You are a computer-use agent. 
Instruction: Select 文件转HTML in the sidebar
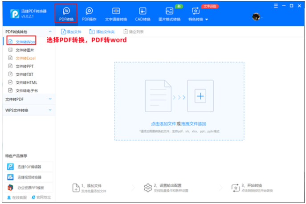click(x=26, y=82)
